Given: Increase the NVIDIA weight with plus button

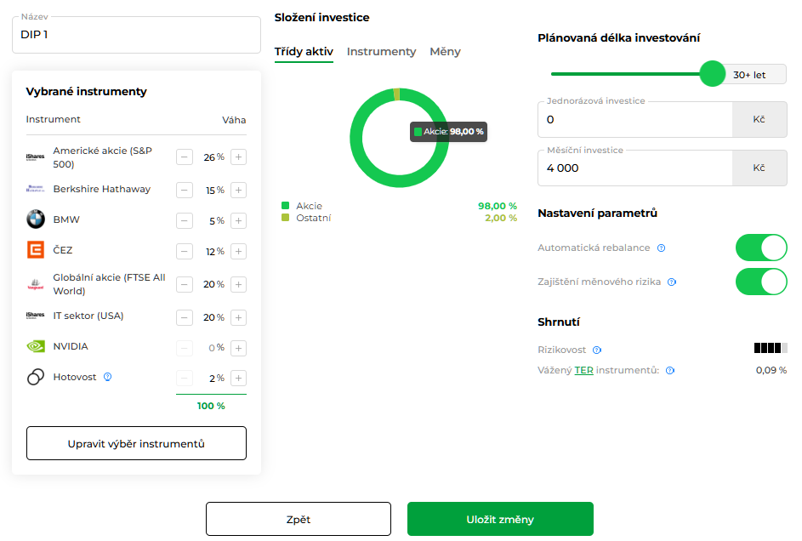Looking at the screenshot, I should [x=239, y=348].
